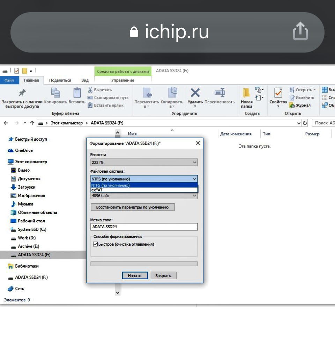Open Переместить в menu

(147, 97)
